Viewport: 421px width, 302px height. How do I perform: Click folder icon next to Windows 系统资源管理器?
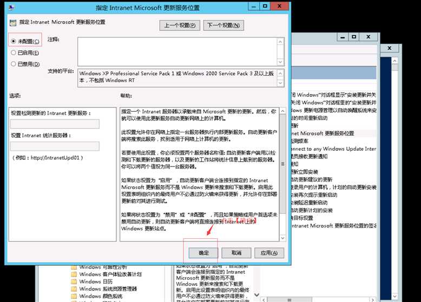[74, 289]
